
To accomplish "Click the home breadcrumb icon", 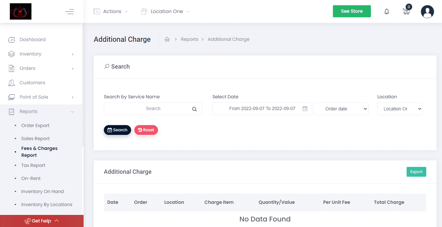I will tap(167, 39).
